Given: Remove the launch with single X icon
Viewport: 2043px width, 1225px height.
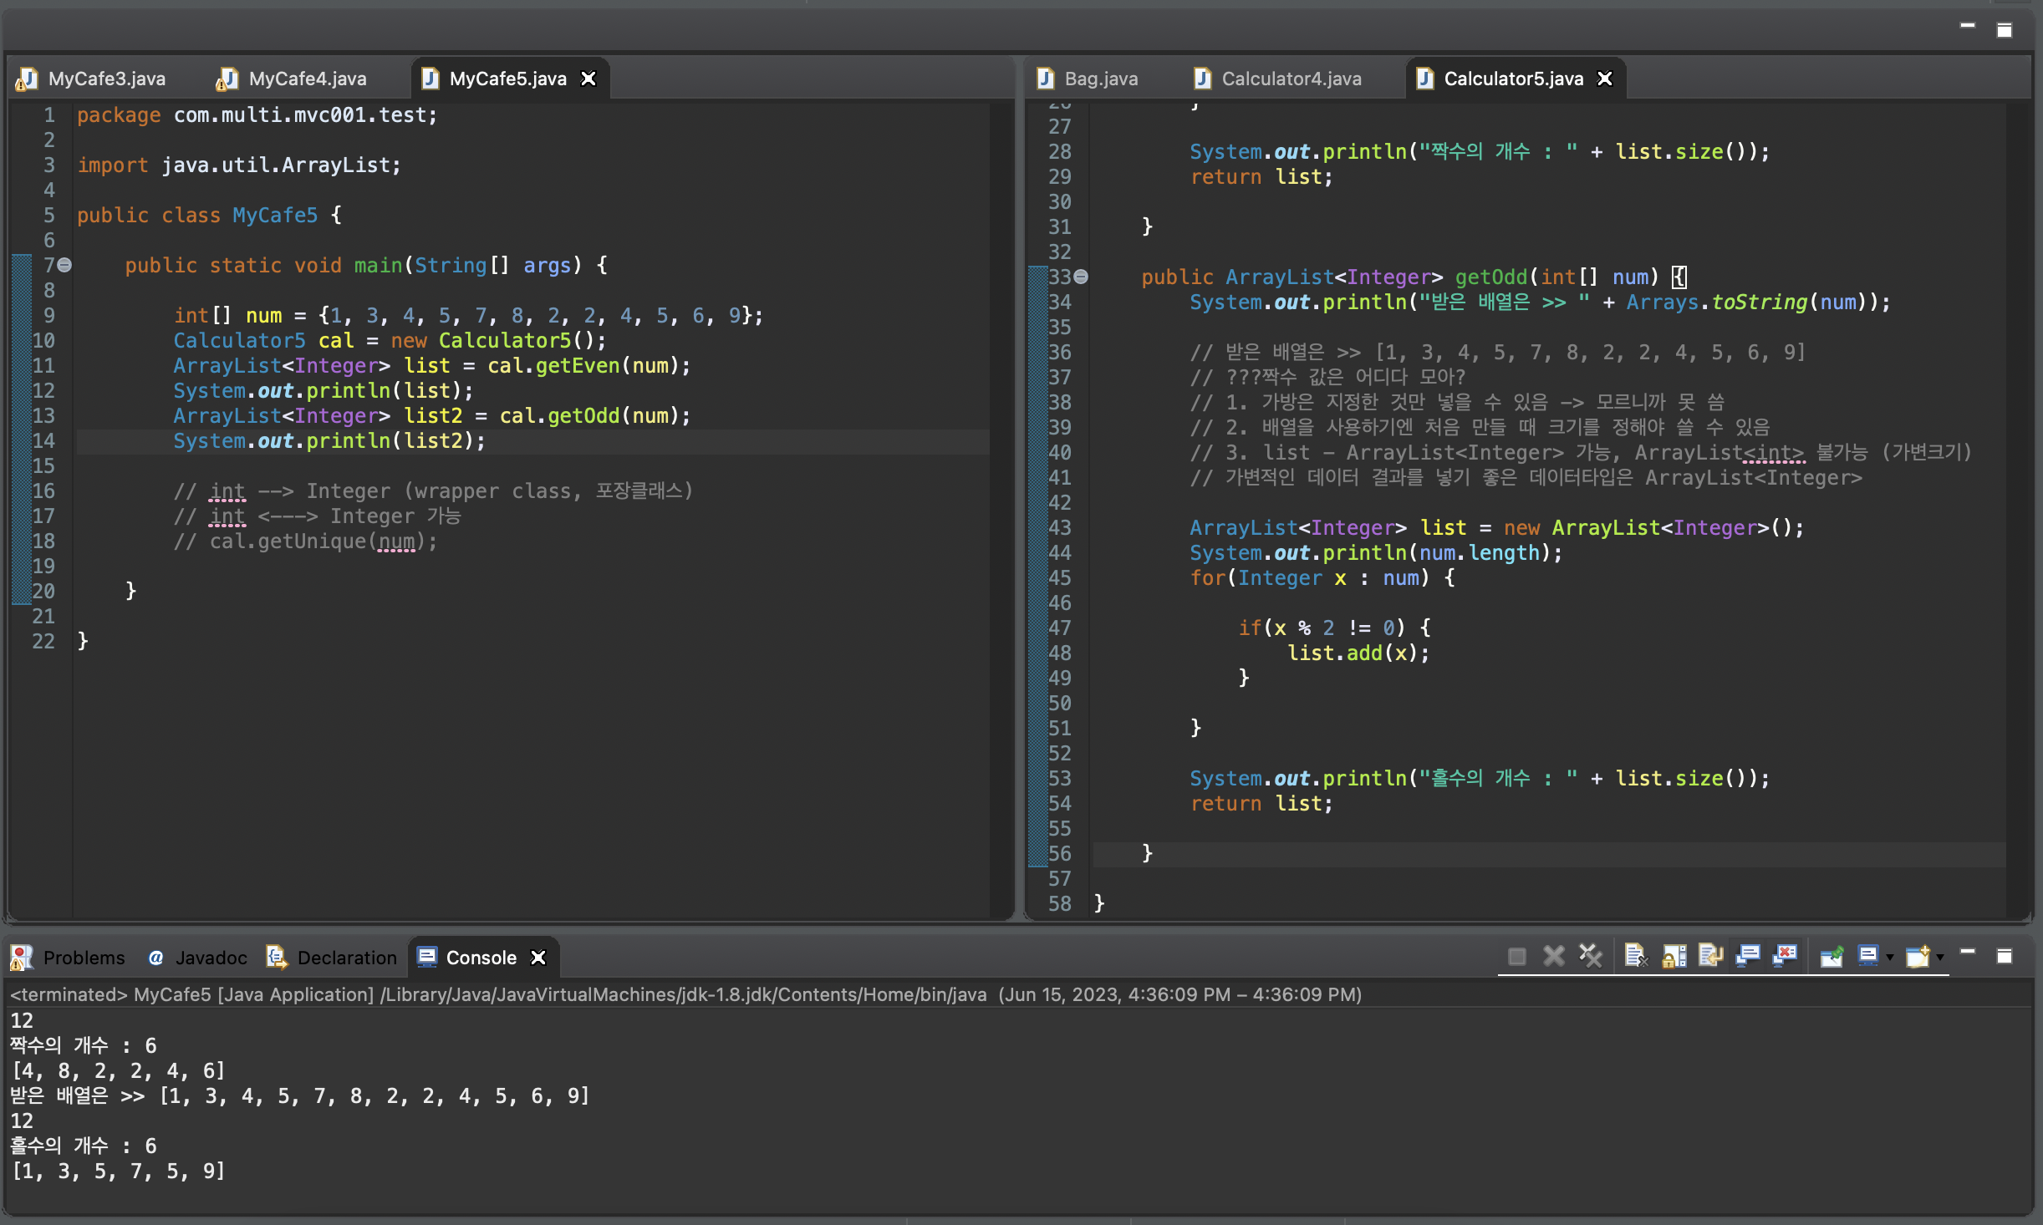Looking at the screenshot, I should [x=1553, y=956].
